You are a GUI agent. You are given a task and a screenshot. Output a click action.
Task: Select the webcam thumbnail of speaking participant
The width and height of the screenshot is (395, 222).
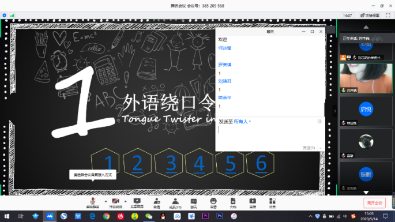366,78
